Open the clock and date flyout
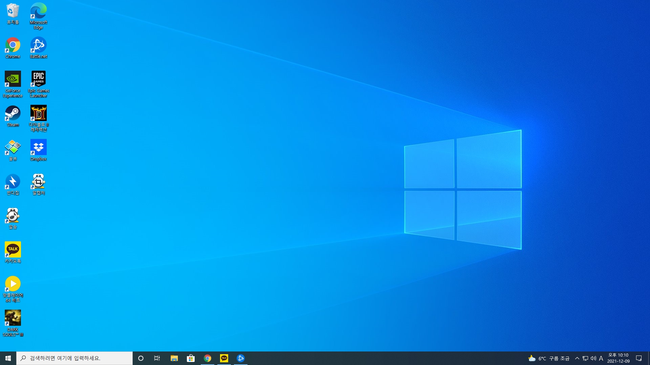Screen dimensions: 650x365 pyautogui.click(x=618, y=358)
